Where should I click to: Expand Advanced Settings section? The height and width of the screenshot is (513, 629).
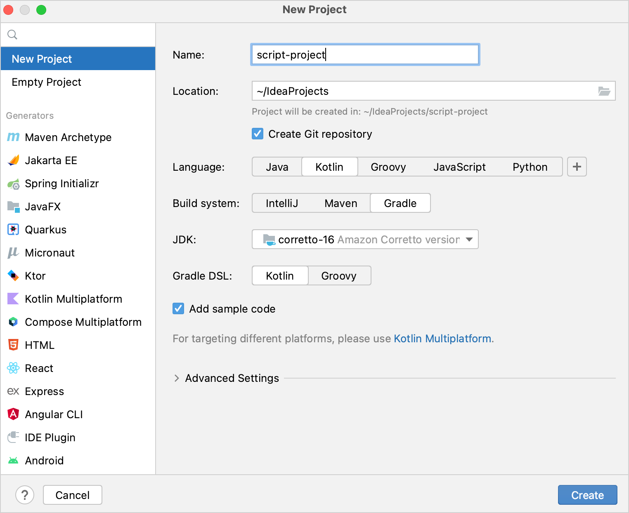(177, 378)
